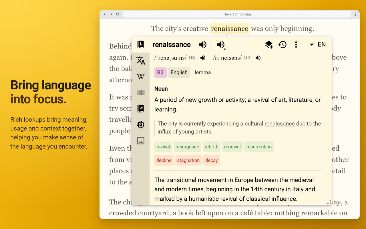Image resolution: width=366 pixels, height=229 pixels.
Task: Open the AI chip sidebar tab
Action: 141,125
